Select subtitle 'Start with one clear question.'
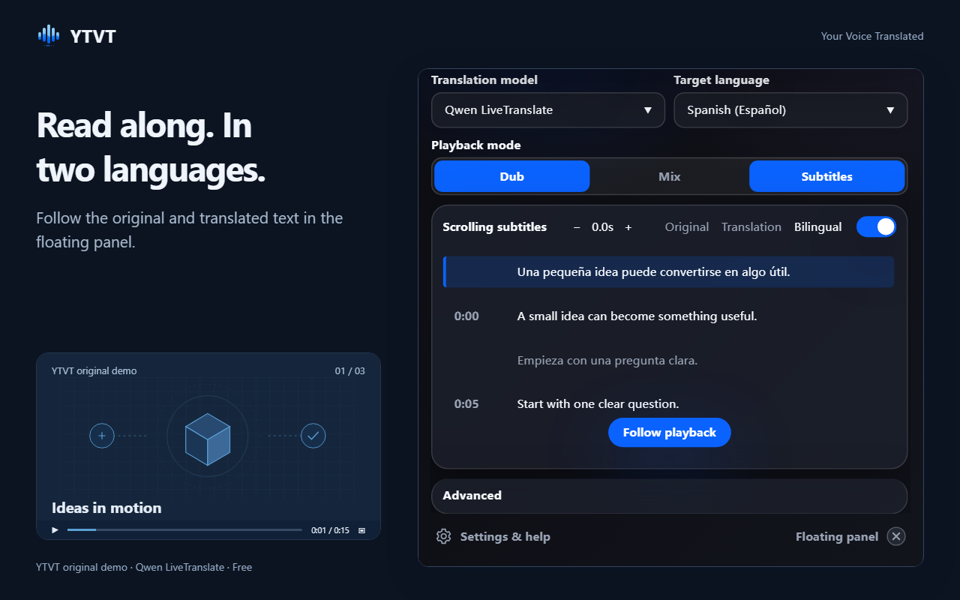960x600 pixels. tap(598, 404)
